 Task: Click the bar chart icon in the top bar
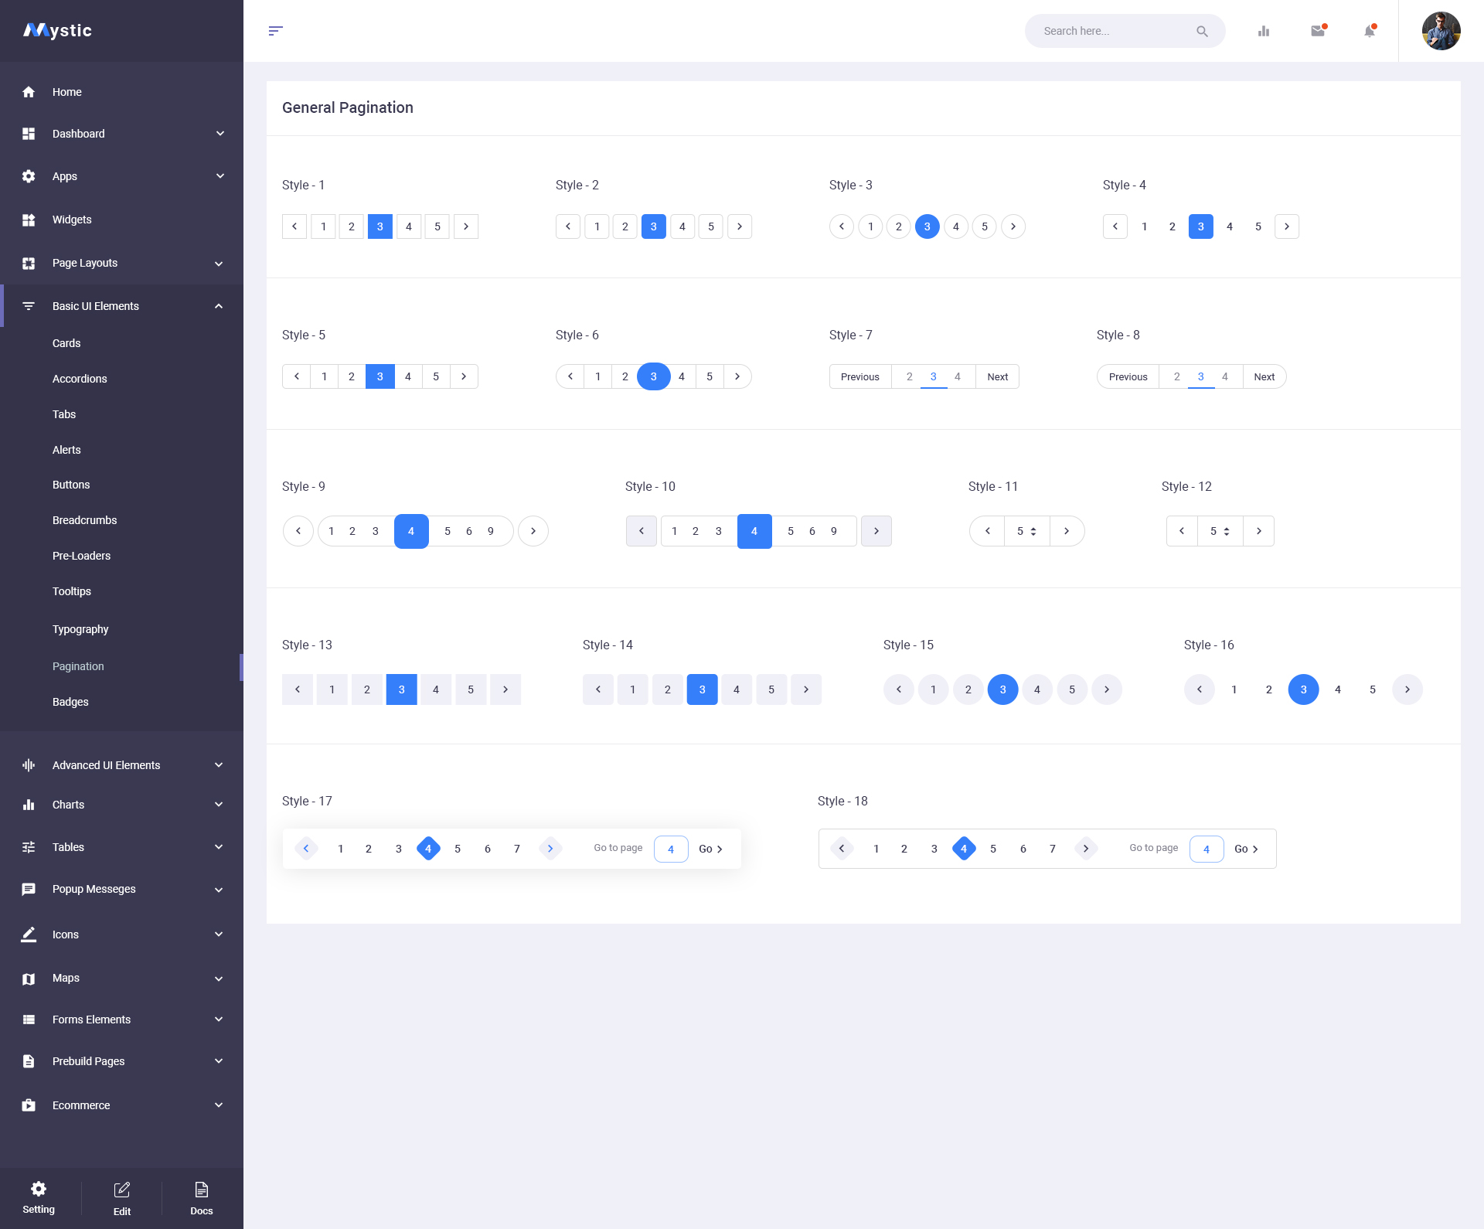(x=1264, y=31)
